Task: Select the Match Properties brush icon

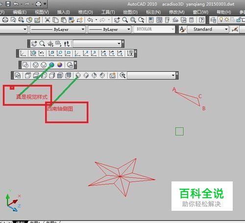Action: (72, 20)
